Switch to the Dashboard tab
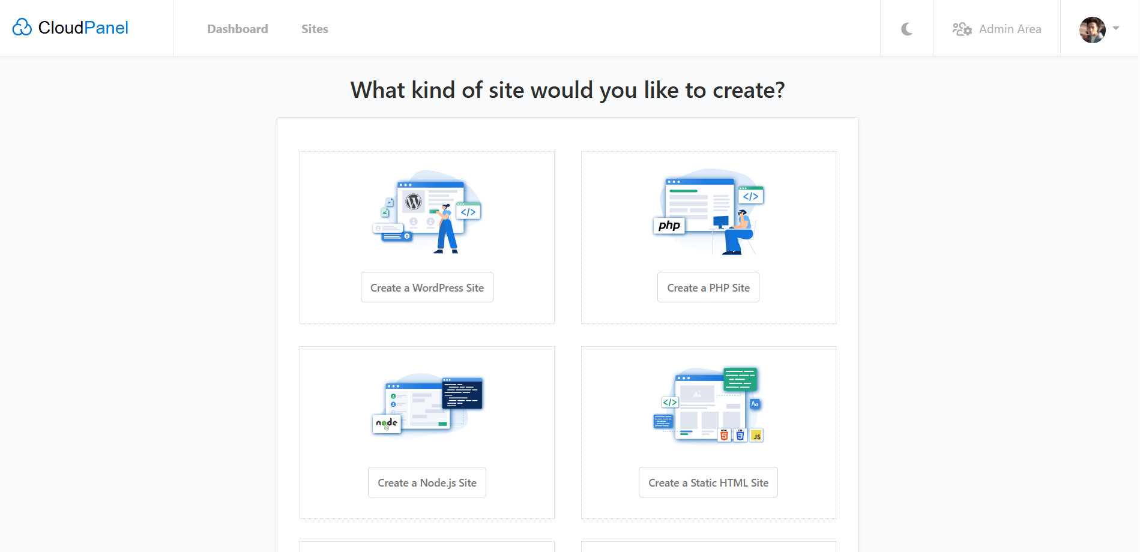Viewport: 1140px width, 552px height. (x=238, y=28)
